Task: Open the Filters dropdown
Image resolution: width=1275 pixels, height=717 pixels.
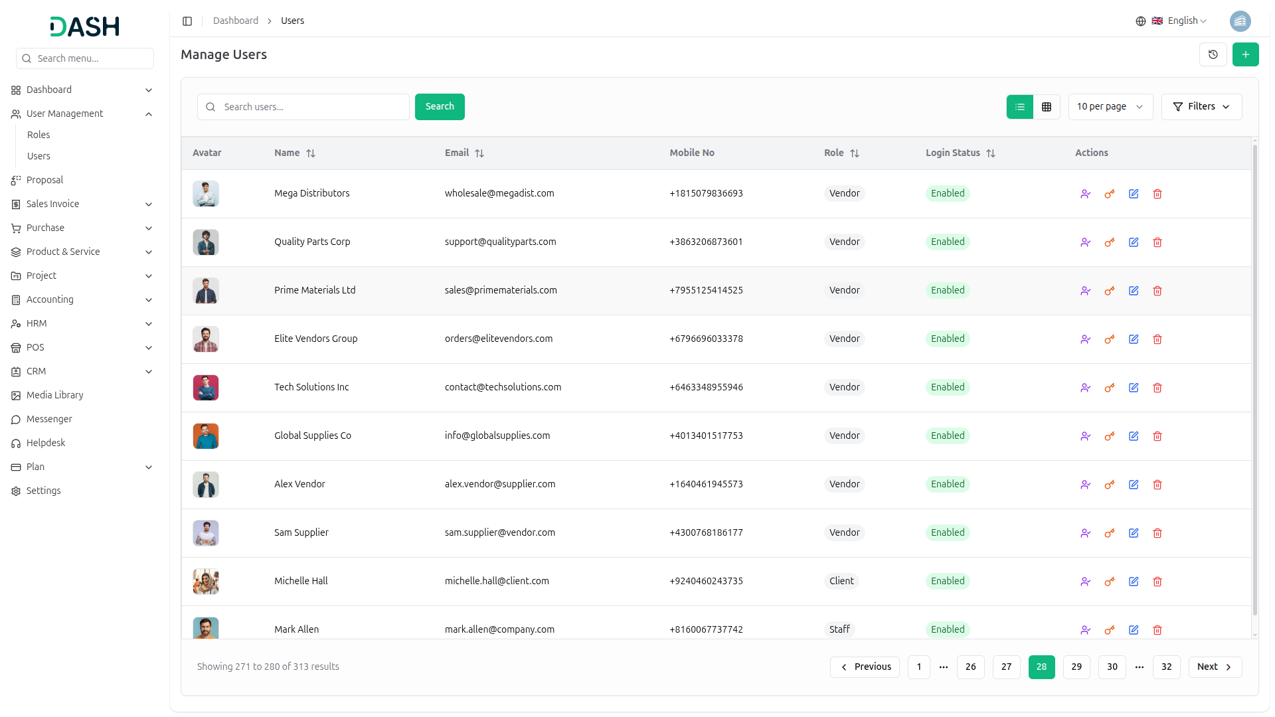Action: (x=1201, y=107)
